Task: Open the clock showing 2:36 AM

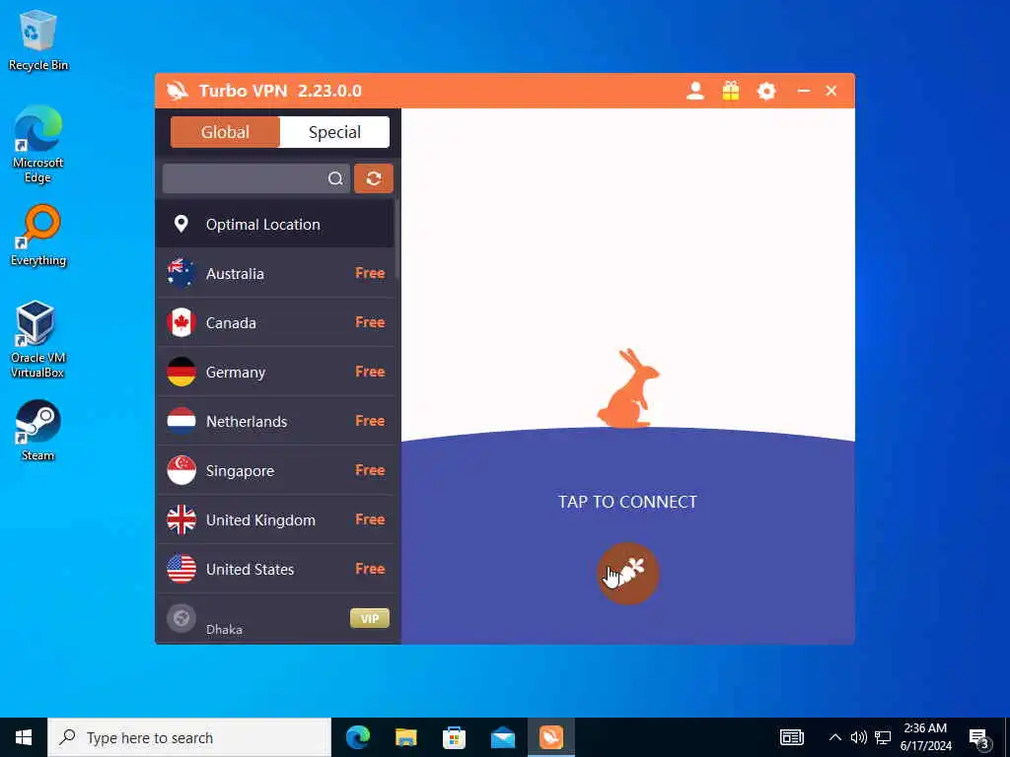Action: point(925,737)
